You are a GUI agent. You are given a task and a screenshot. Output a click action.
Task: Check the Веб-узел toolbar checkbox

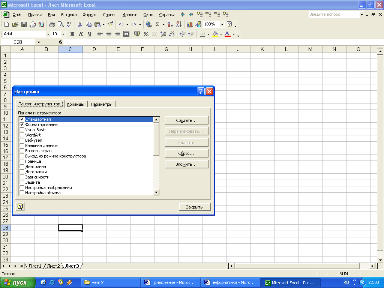tap(22, 140)
